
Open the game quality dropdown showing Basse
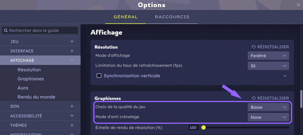(268, 107)
